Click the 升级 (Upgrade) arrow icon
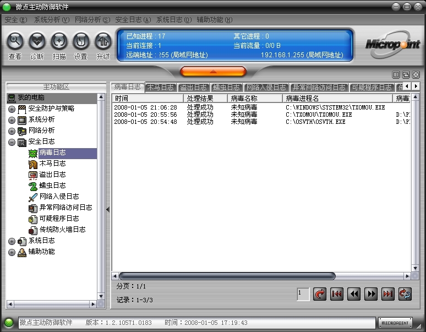The height and width of the screenshot is (332, 426). [x=103, y=41]
